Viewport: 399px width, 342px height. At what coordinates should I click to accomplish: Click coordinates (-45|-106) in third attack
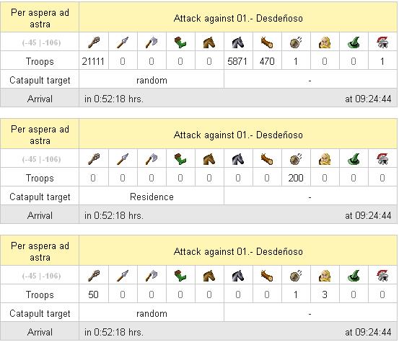click(x=41, y=276)
